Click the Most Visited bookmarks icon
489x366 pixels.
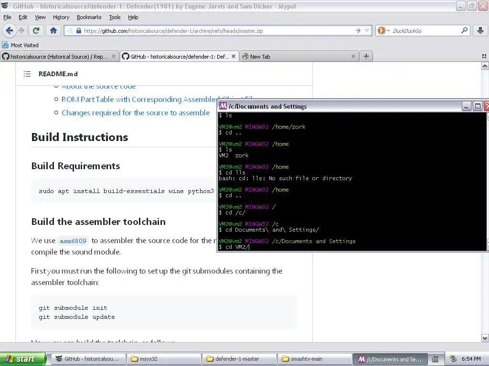[x=5, y=45]
